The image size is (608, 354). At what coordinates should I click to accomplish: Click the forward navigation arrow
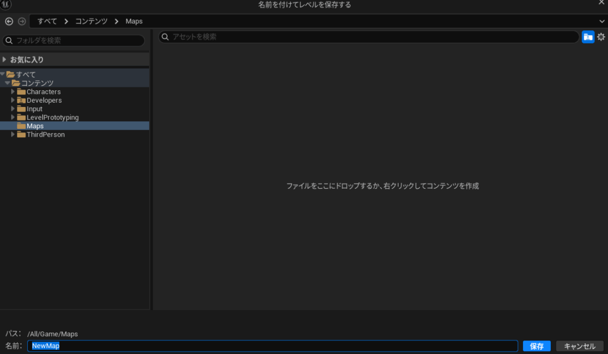pyautogui.click(x=22, y=21)
